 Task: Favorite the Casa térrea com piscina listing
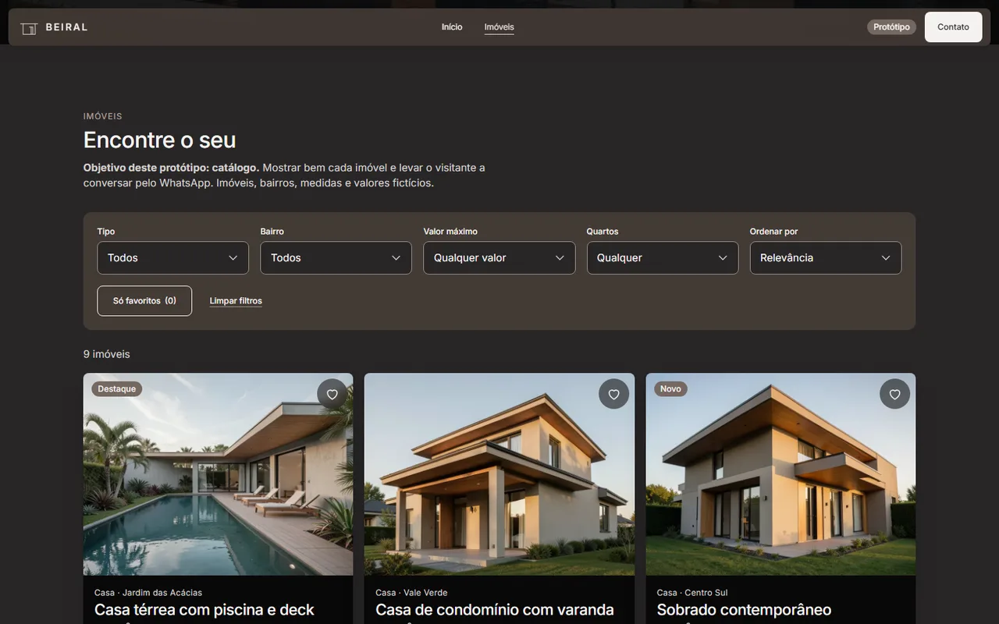(x=332, y=394)
